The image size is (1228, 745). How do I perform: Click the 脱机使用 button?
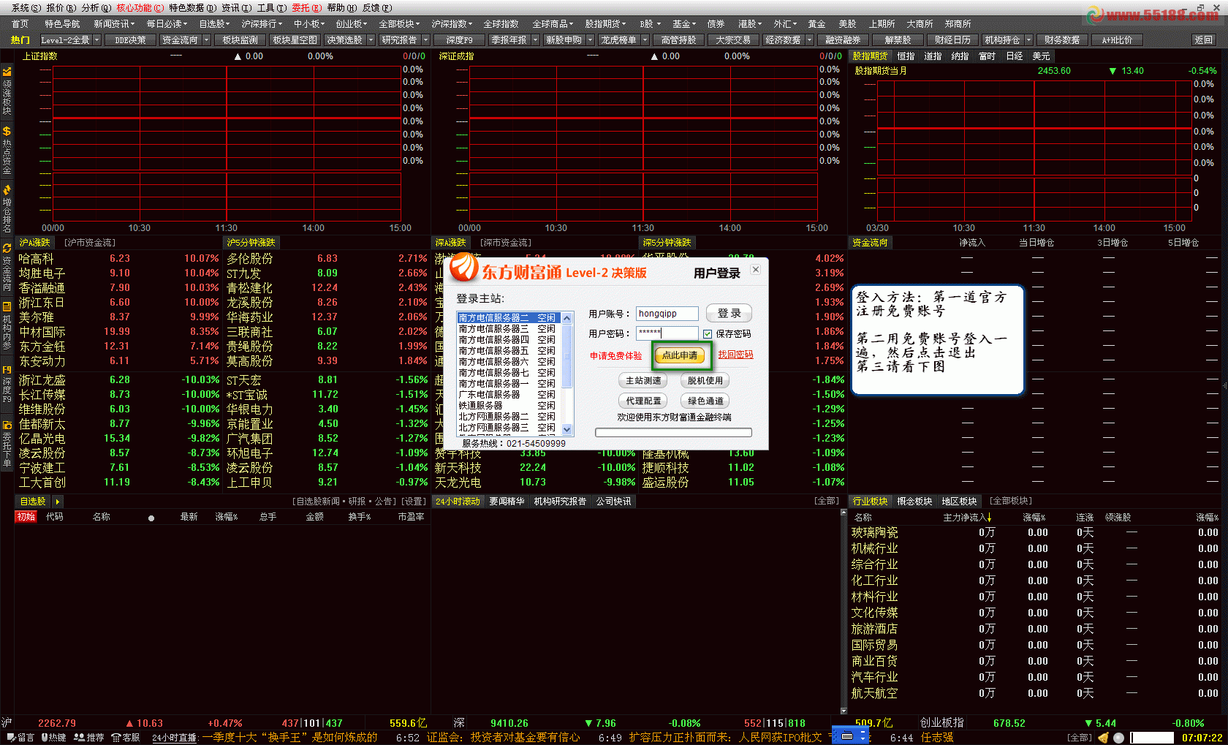(x=705, y=381)
